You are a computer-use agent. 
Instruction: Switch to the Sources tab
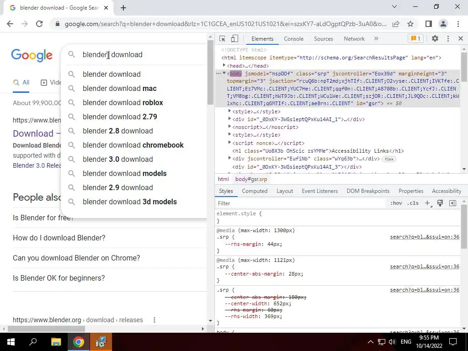(x=323, y=39)
